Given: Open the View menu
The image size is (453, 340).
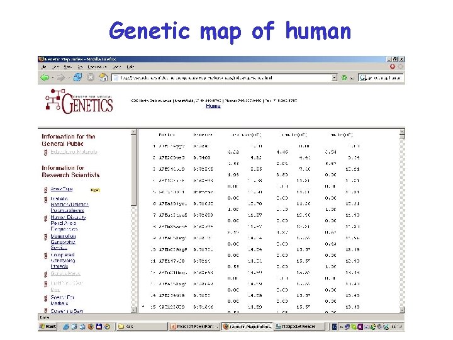Looking at the screenshot, I should 68,67.
